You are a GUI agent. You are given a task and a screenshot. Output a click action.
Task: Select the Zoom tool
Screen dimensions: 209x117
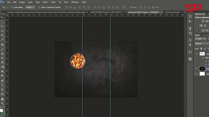2,103
